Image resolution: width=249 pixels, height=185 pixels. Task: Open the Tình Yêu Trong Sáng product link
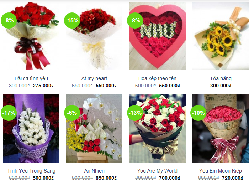[31, 171]
